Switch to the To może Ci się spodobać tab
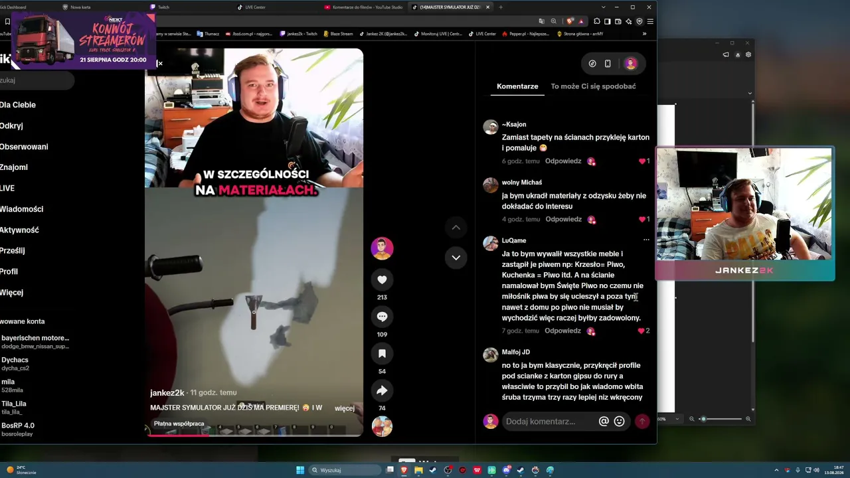Image resolution: width=850 pixels, height=478 pixels. point(593,86)
